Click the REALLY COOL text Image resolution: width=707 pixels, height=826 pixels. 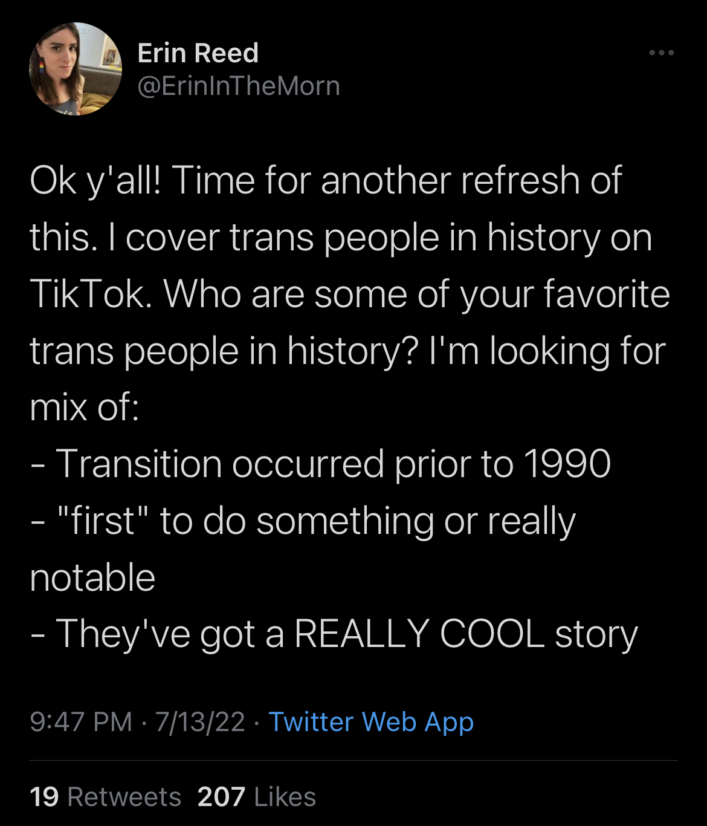click(x=419, y=634)
